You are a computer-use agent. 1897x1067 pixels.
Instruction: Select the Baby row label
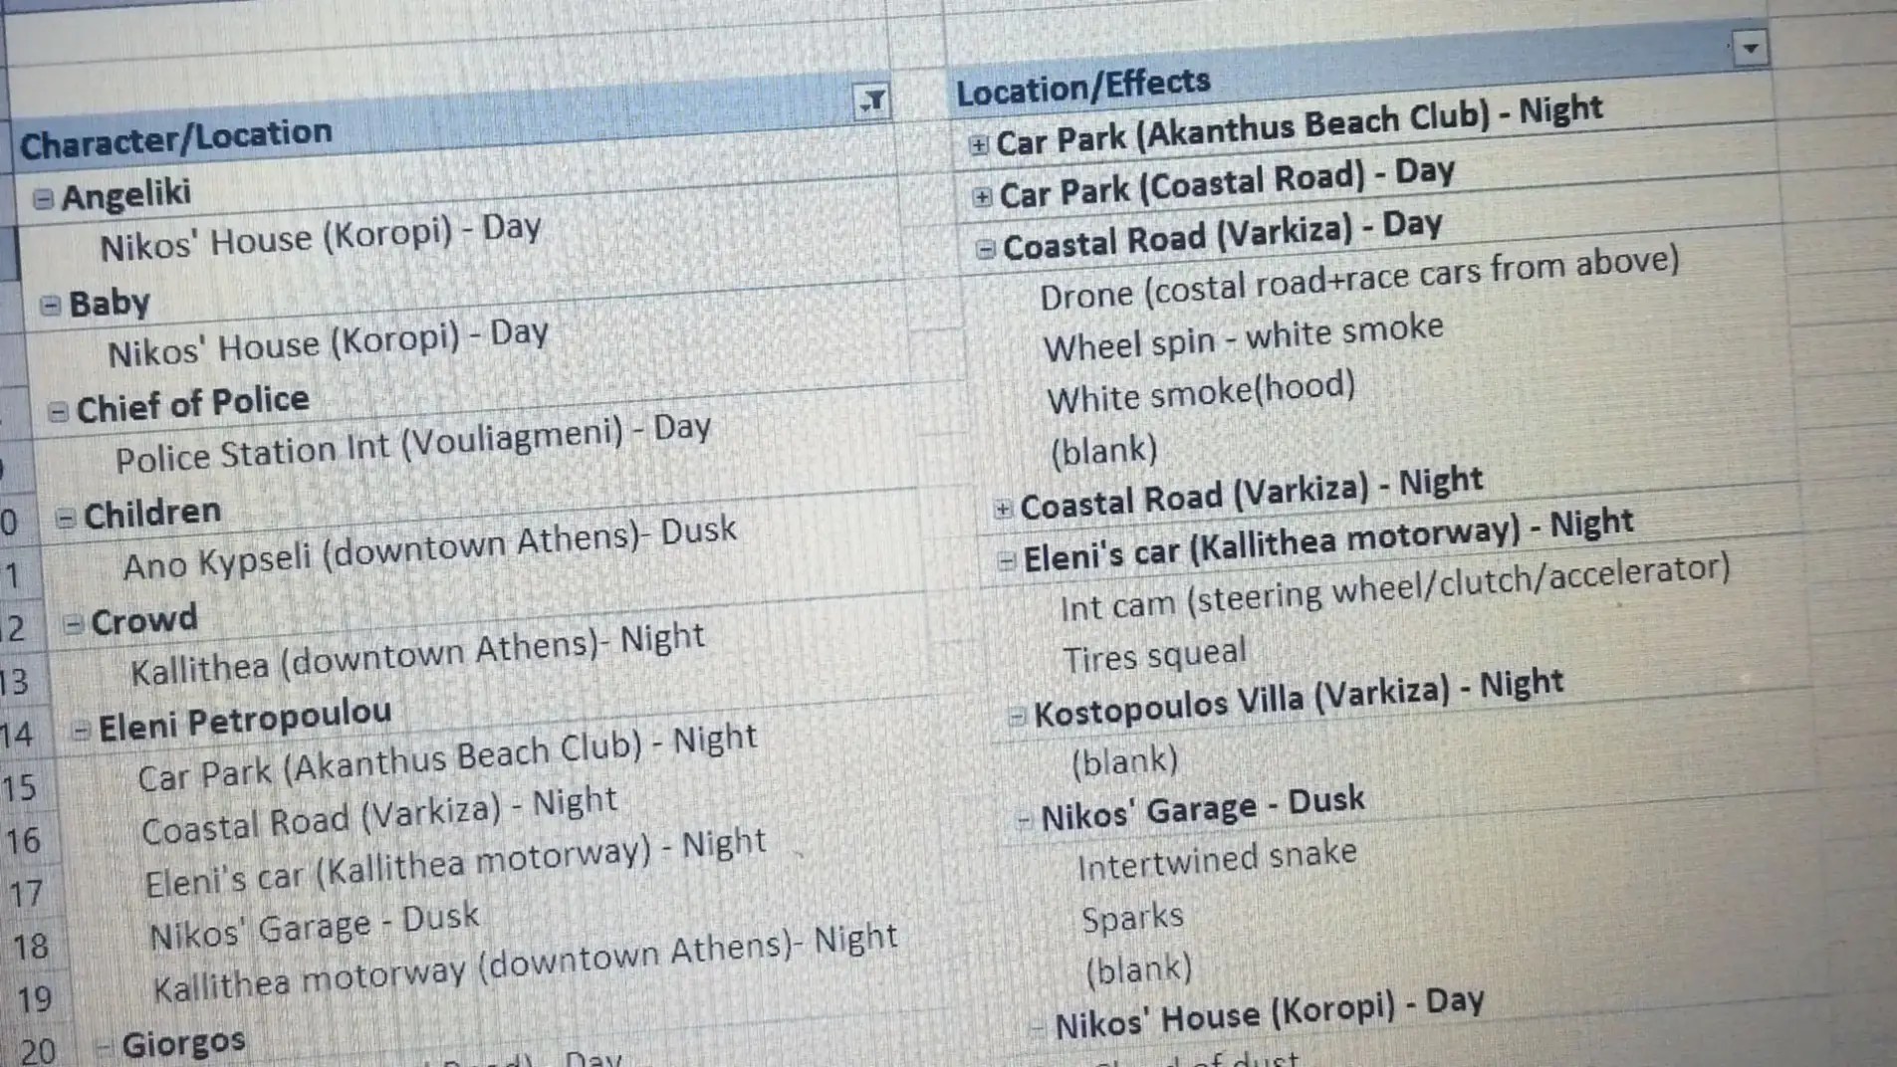[x=110, y=302]
